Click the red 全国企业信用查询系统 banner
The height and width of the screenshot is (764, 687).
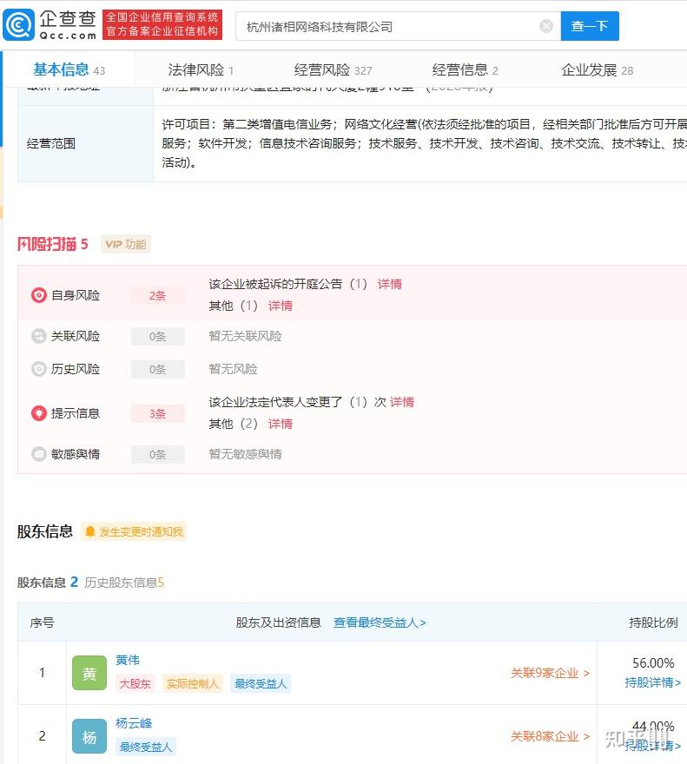pyautogui.click(x=162, y=24)
